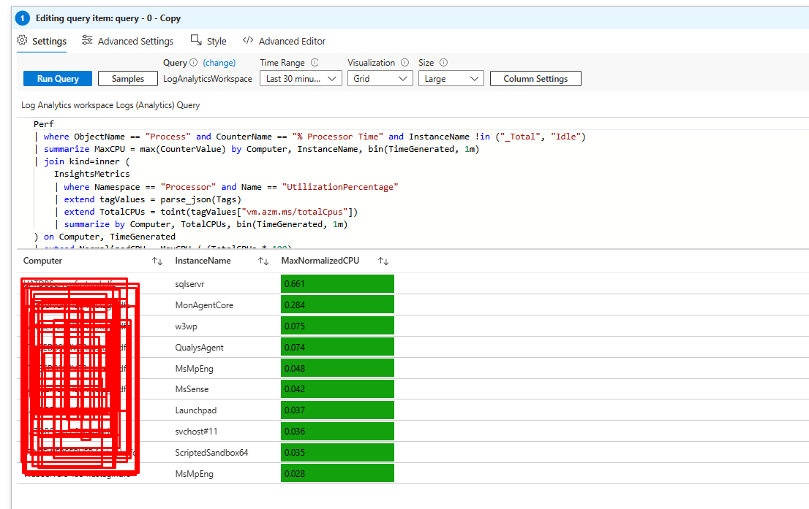Viewport: 809px width, 509px height.
Task: Click the Style cursor icon
Action: (x=196, y=40)
